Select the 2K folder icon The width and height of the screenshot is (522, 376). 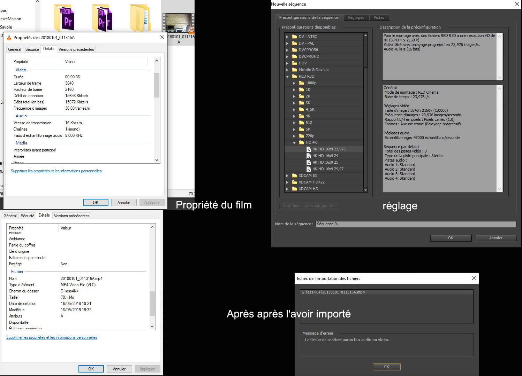301,96
